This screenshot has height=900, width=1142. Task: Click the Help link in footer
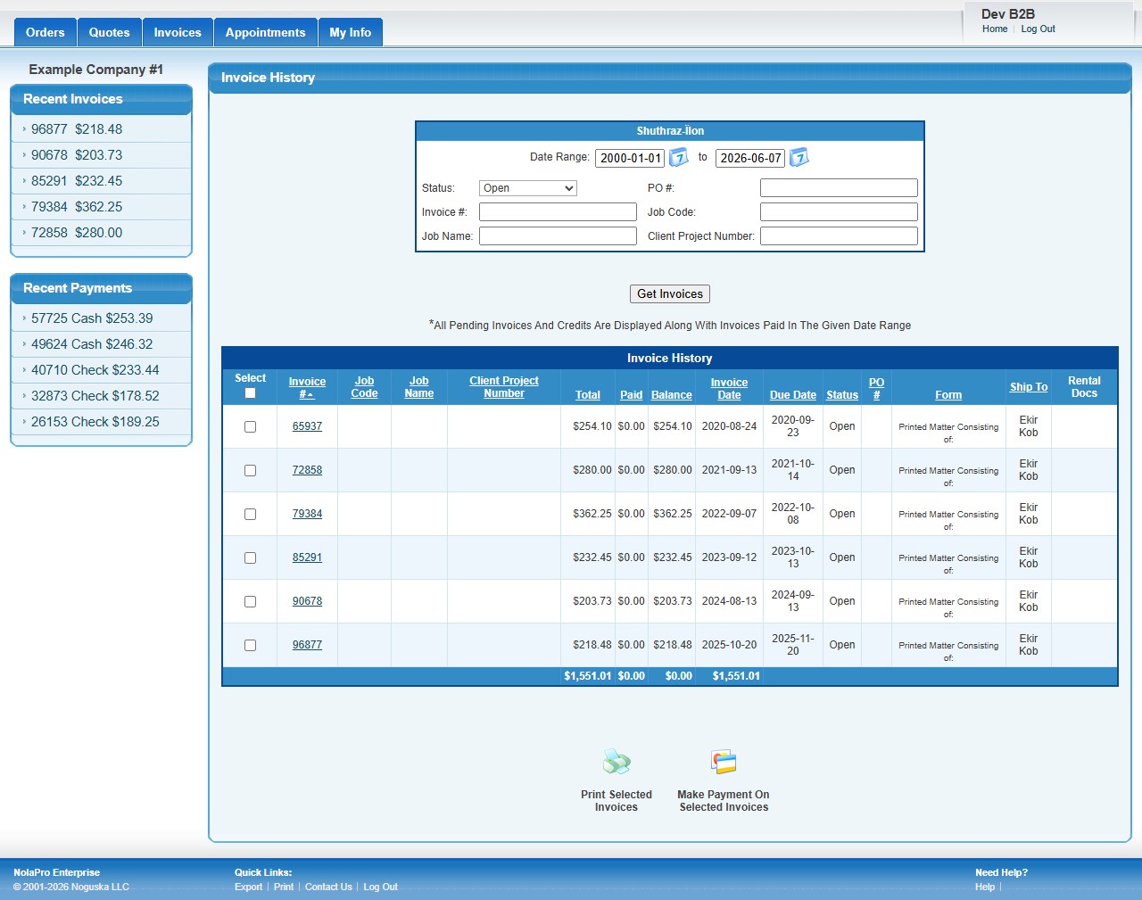click(985, 887)
